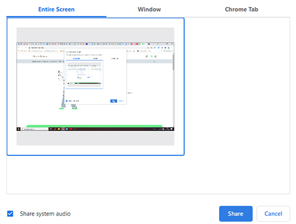Screen dimensions: 296x224
Task: Switch to the Entire Screen tab
Action: click(x=56, y=9)
